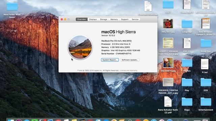This screenshot has width=216, height=121.
Task: Open the FINAL DOCS document icon
Action: pyautogui.click(x=187, y=4)
